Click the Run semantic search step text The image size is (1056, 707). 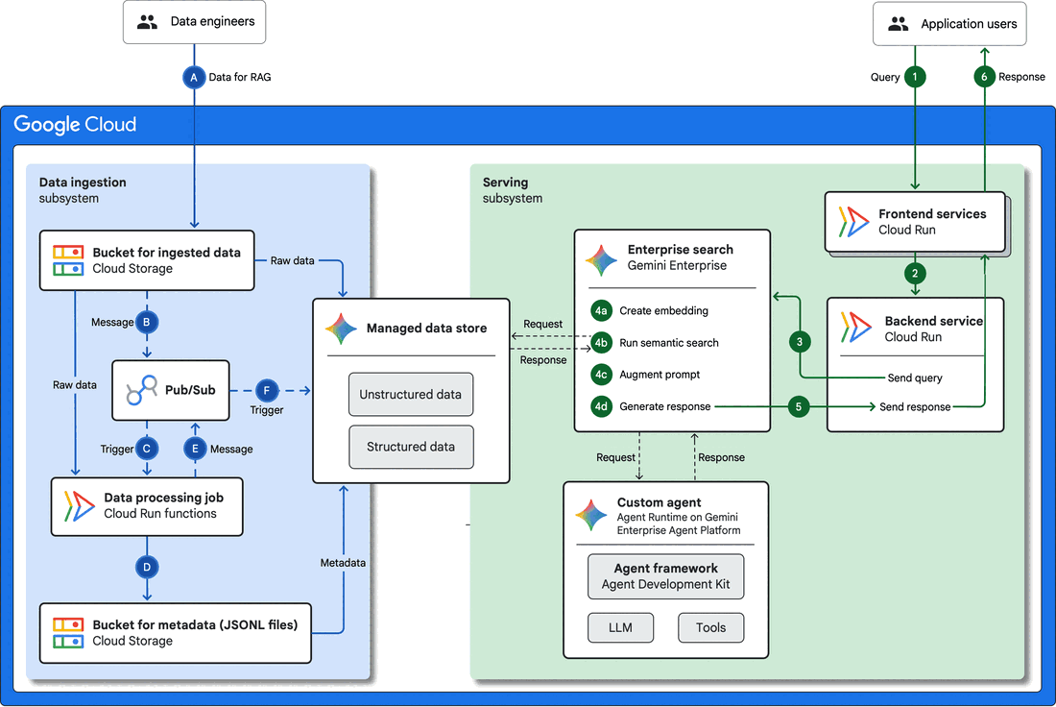pos(669,342)
